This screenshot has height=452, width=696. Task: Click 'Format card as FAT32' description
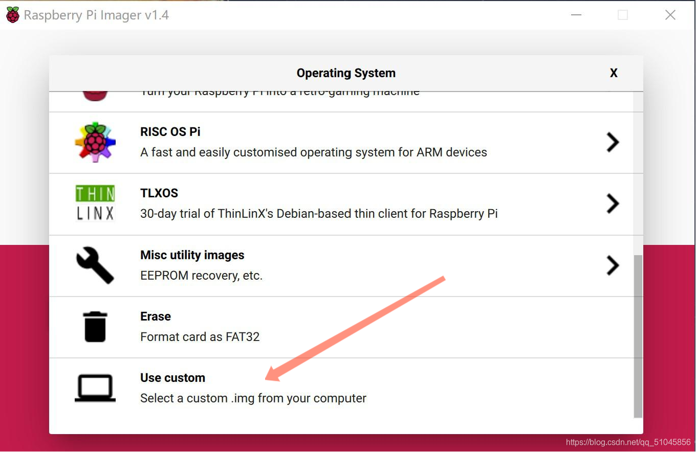click(200, 337)
